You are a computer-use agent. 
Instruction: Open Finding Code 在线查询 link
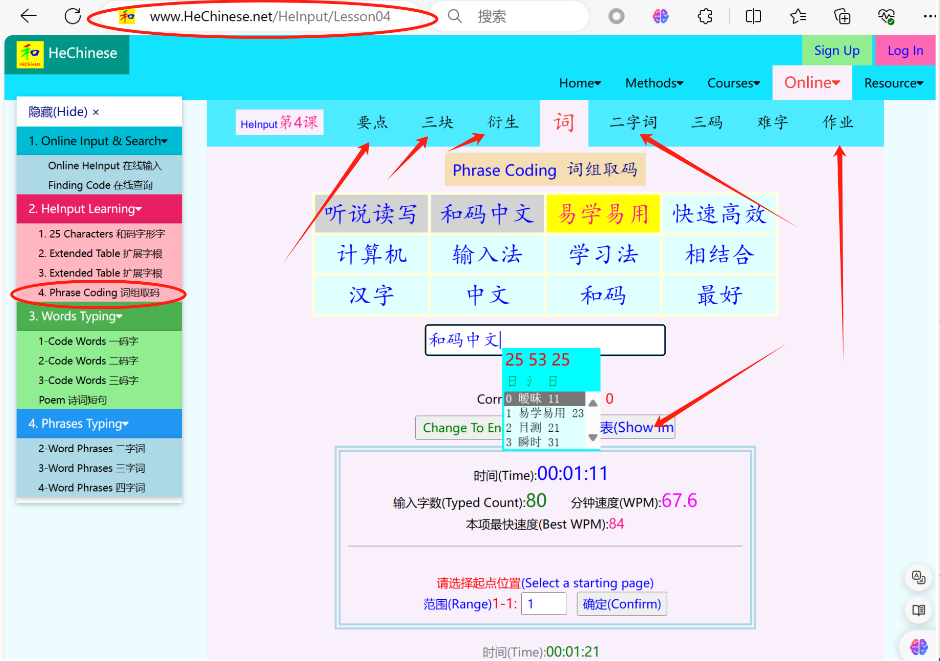[100, 185]
